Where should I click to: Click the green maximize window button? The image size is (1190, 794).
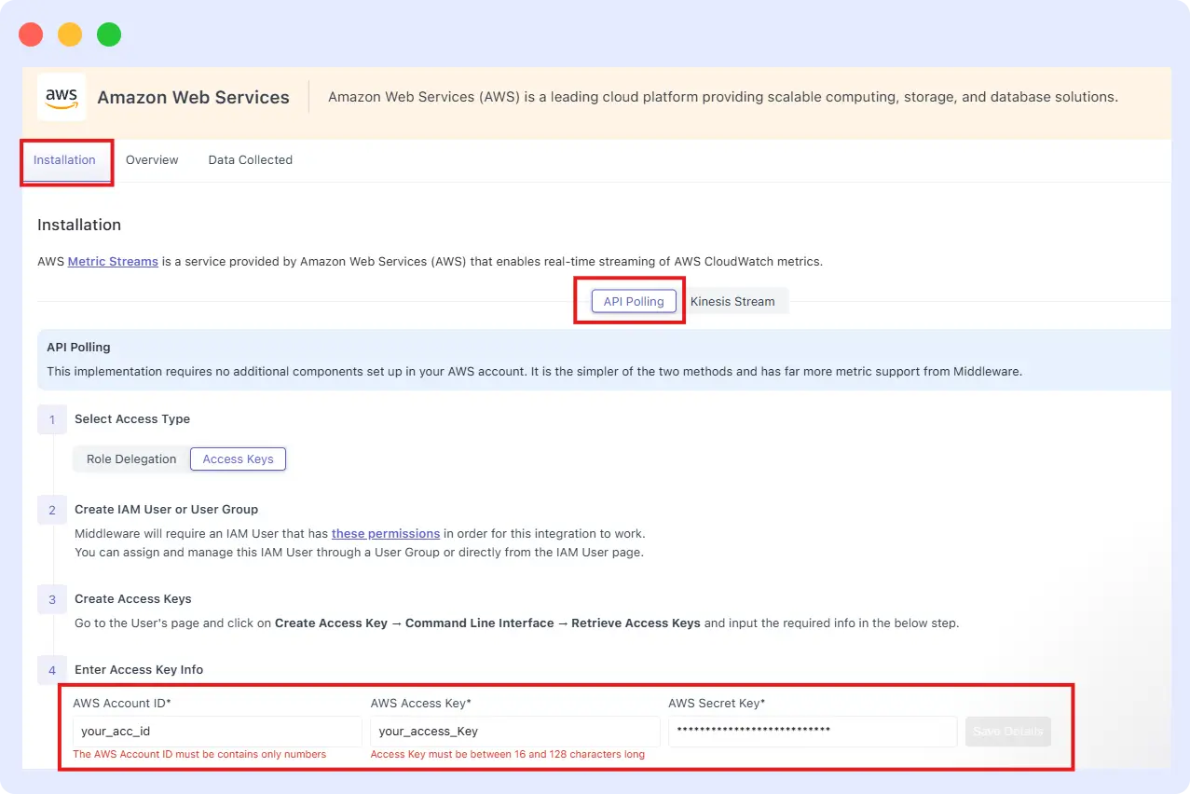pyautogui.click(x=109, y=34)
